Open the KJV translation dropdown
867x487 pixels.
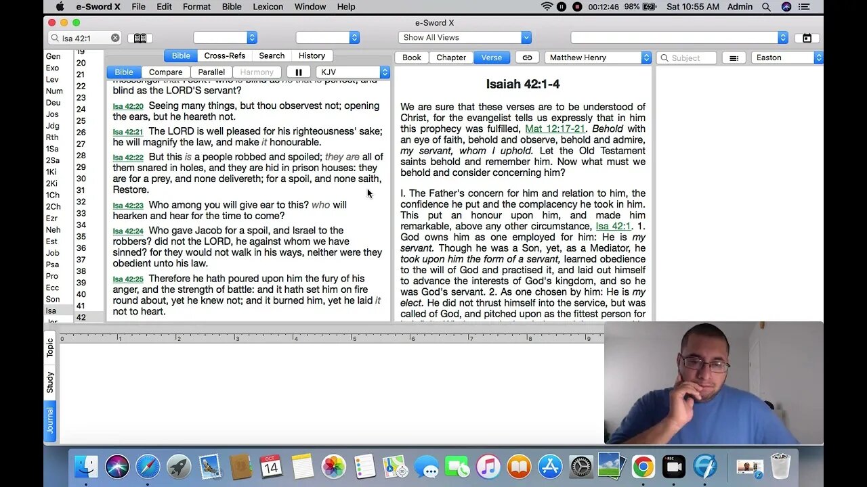[x=353, y=72]
